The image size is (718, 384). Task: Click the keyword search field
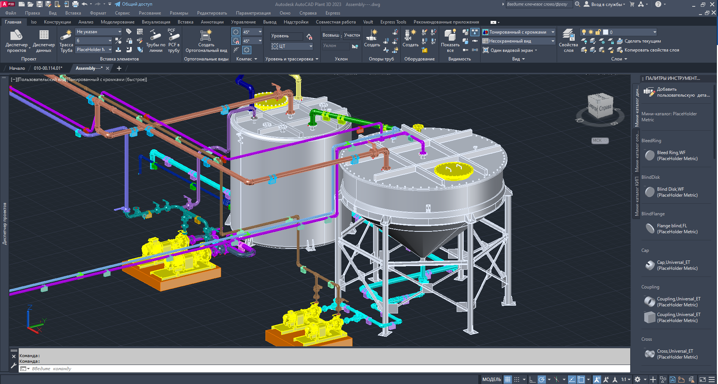539,4
